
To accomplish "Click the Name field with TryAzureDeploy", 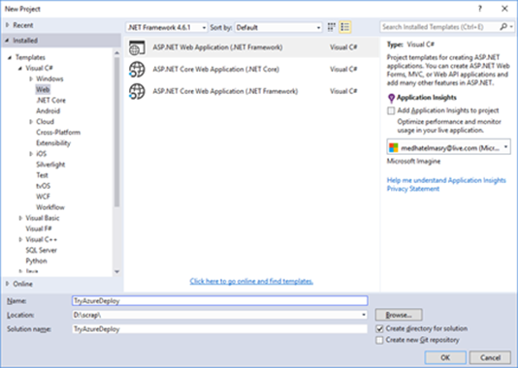I will [x=219, y=301].
